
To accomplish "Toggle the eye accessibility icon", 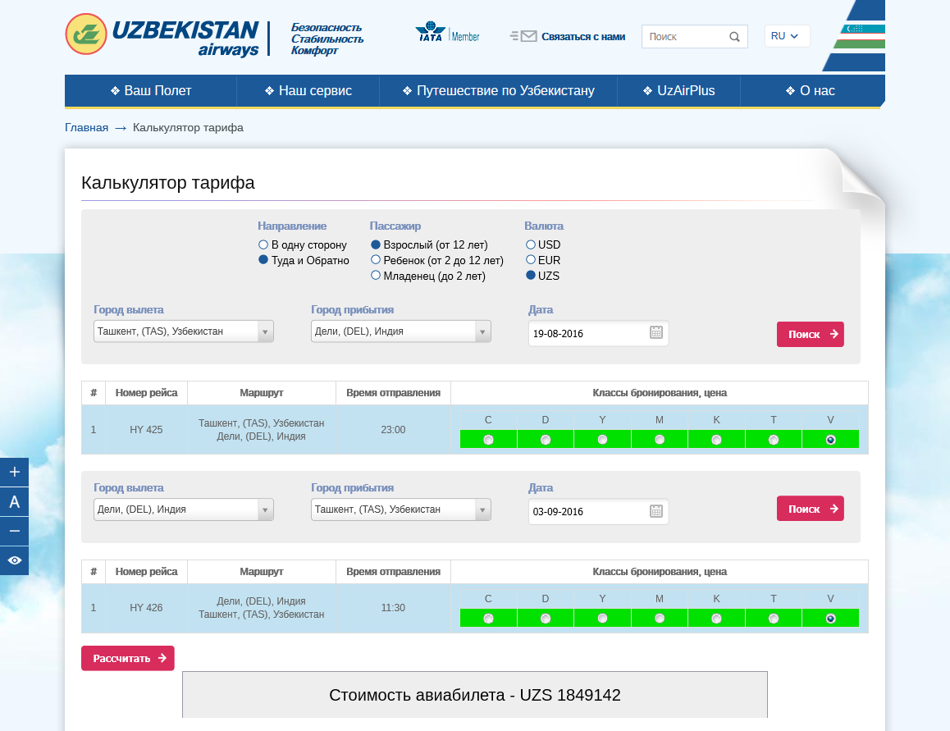I will [x=14, y=560].
